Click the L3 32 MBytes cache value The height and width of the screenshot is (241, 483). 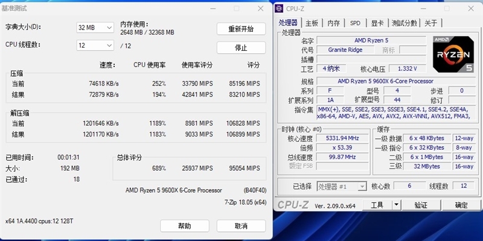point(427,167)
